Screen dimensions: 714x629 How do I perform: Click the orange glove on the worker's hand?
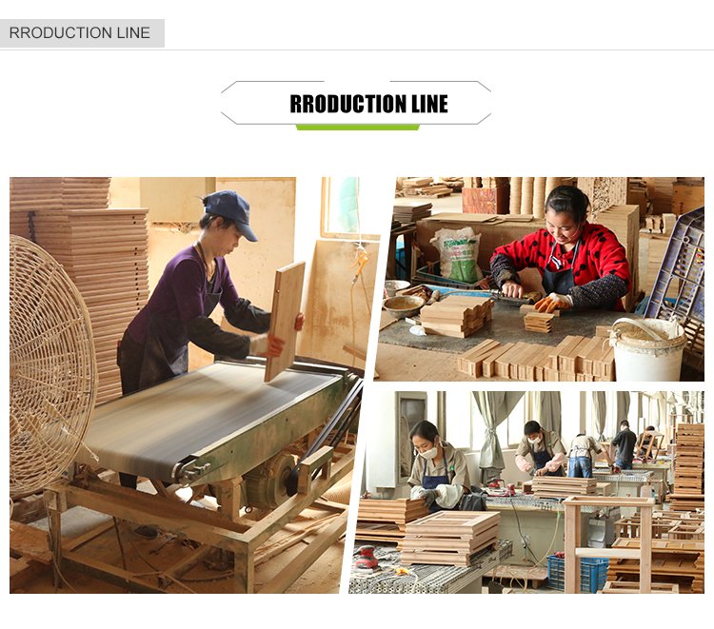553,303
